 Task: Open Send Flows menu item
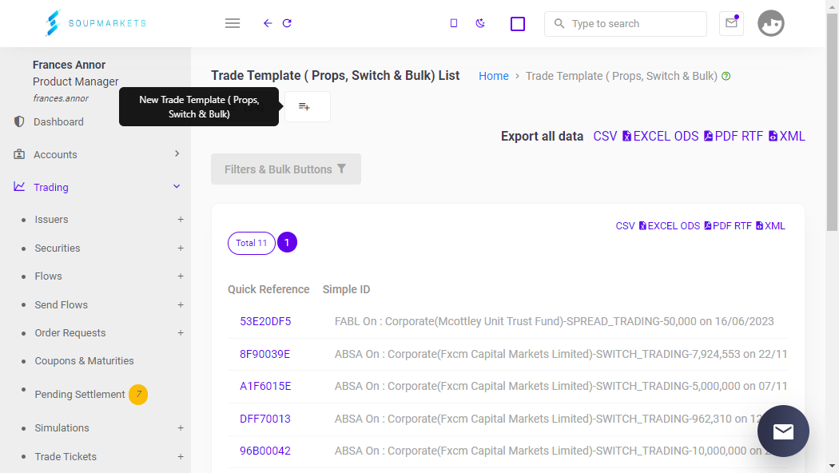[61, 305]
